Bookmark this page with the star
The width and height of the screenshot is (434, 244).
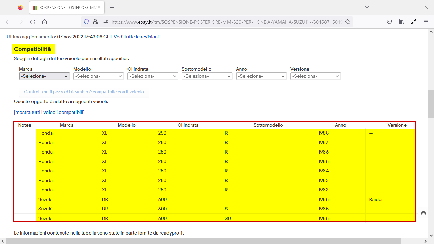tap(348, 22)
